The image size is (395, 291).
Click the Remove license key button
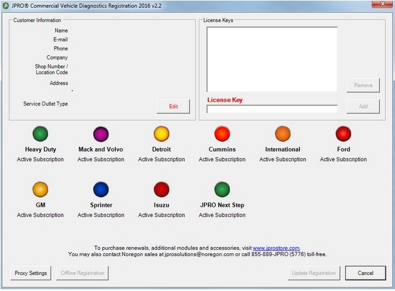(363, 85)
